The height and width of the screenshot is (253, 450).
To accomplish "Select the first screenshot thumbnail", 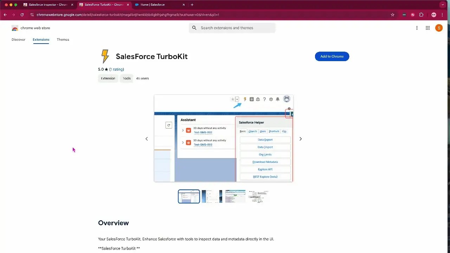I will tap(189, 196).
